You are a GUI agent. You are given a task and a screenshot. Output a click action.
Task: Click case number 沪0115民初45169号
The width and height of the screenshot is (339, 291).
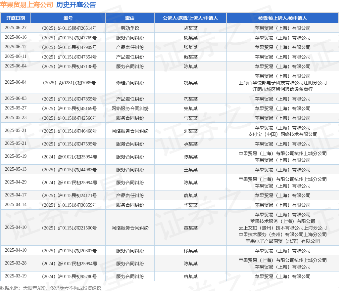(x=77, y=108)
